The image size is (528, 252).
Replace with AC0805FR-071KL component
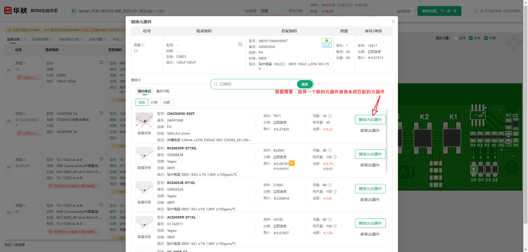370,223
